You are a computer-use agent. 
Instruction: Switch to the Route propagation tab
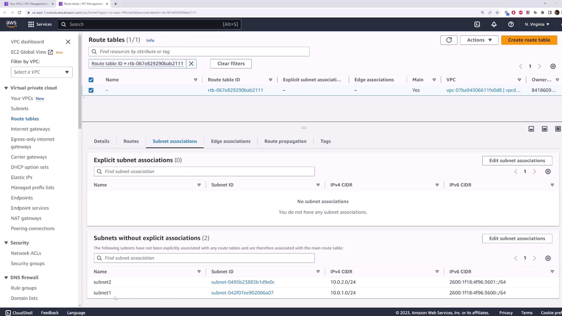[x=285, y=141]
